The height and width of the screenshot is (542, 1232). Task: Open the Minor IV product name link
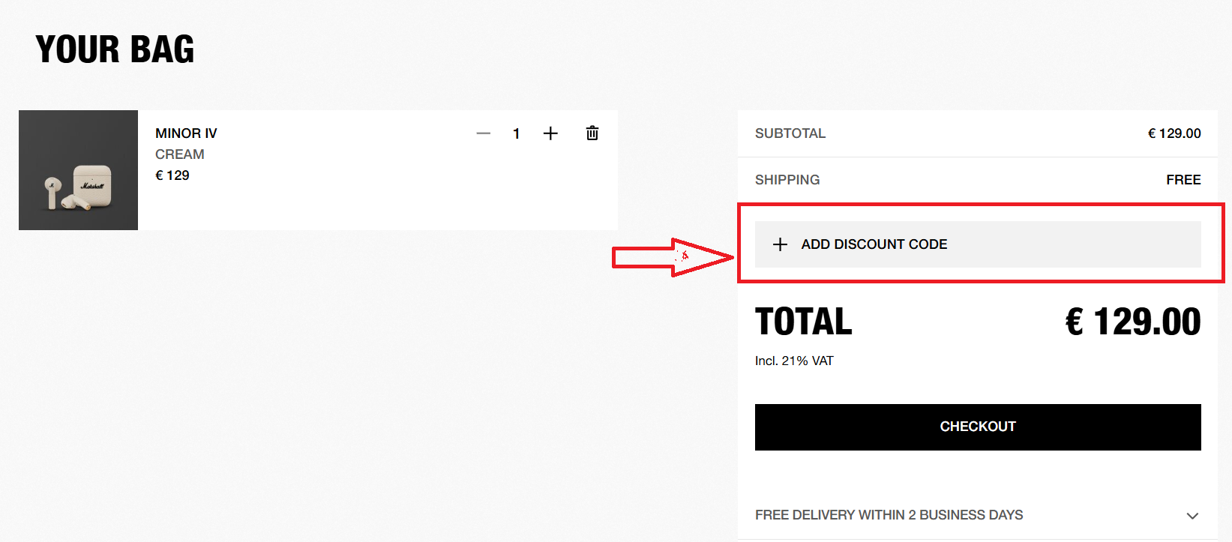(186, 133)
